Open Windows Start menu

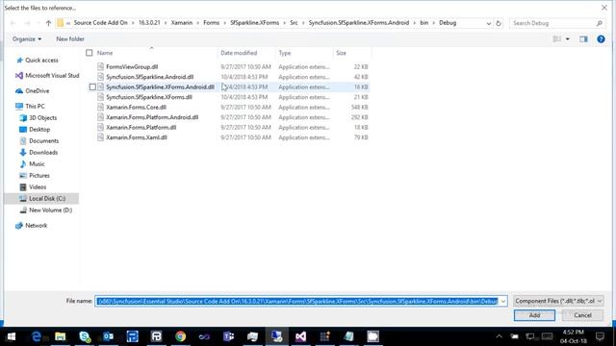12,336
